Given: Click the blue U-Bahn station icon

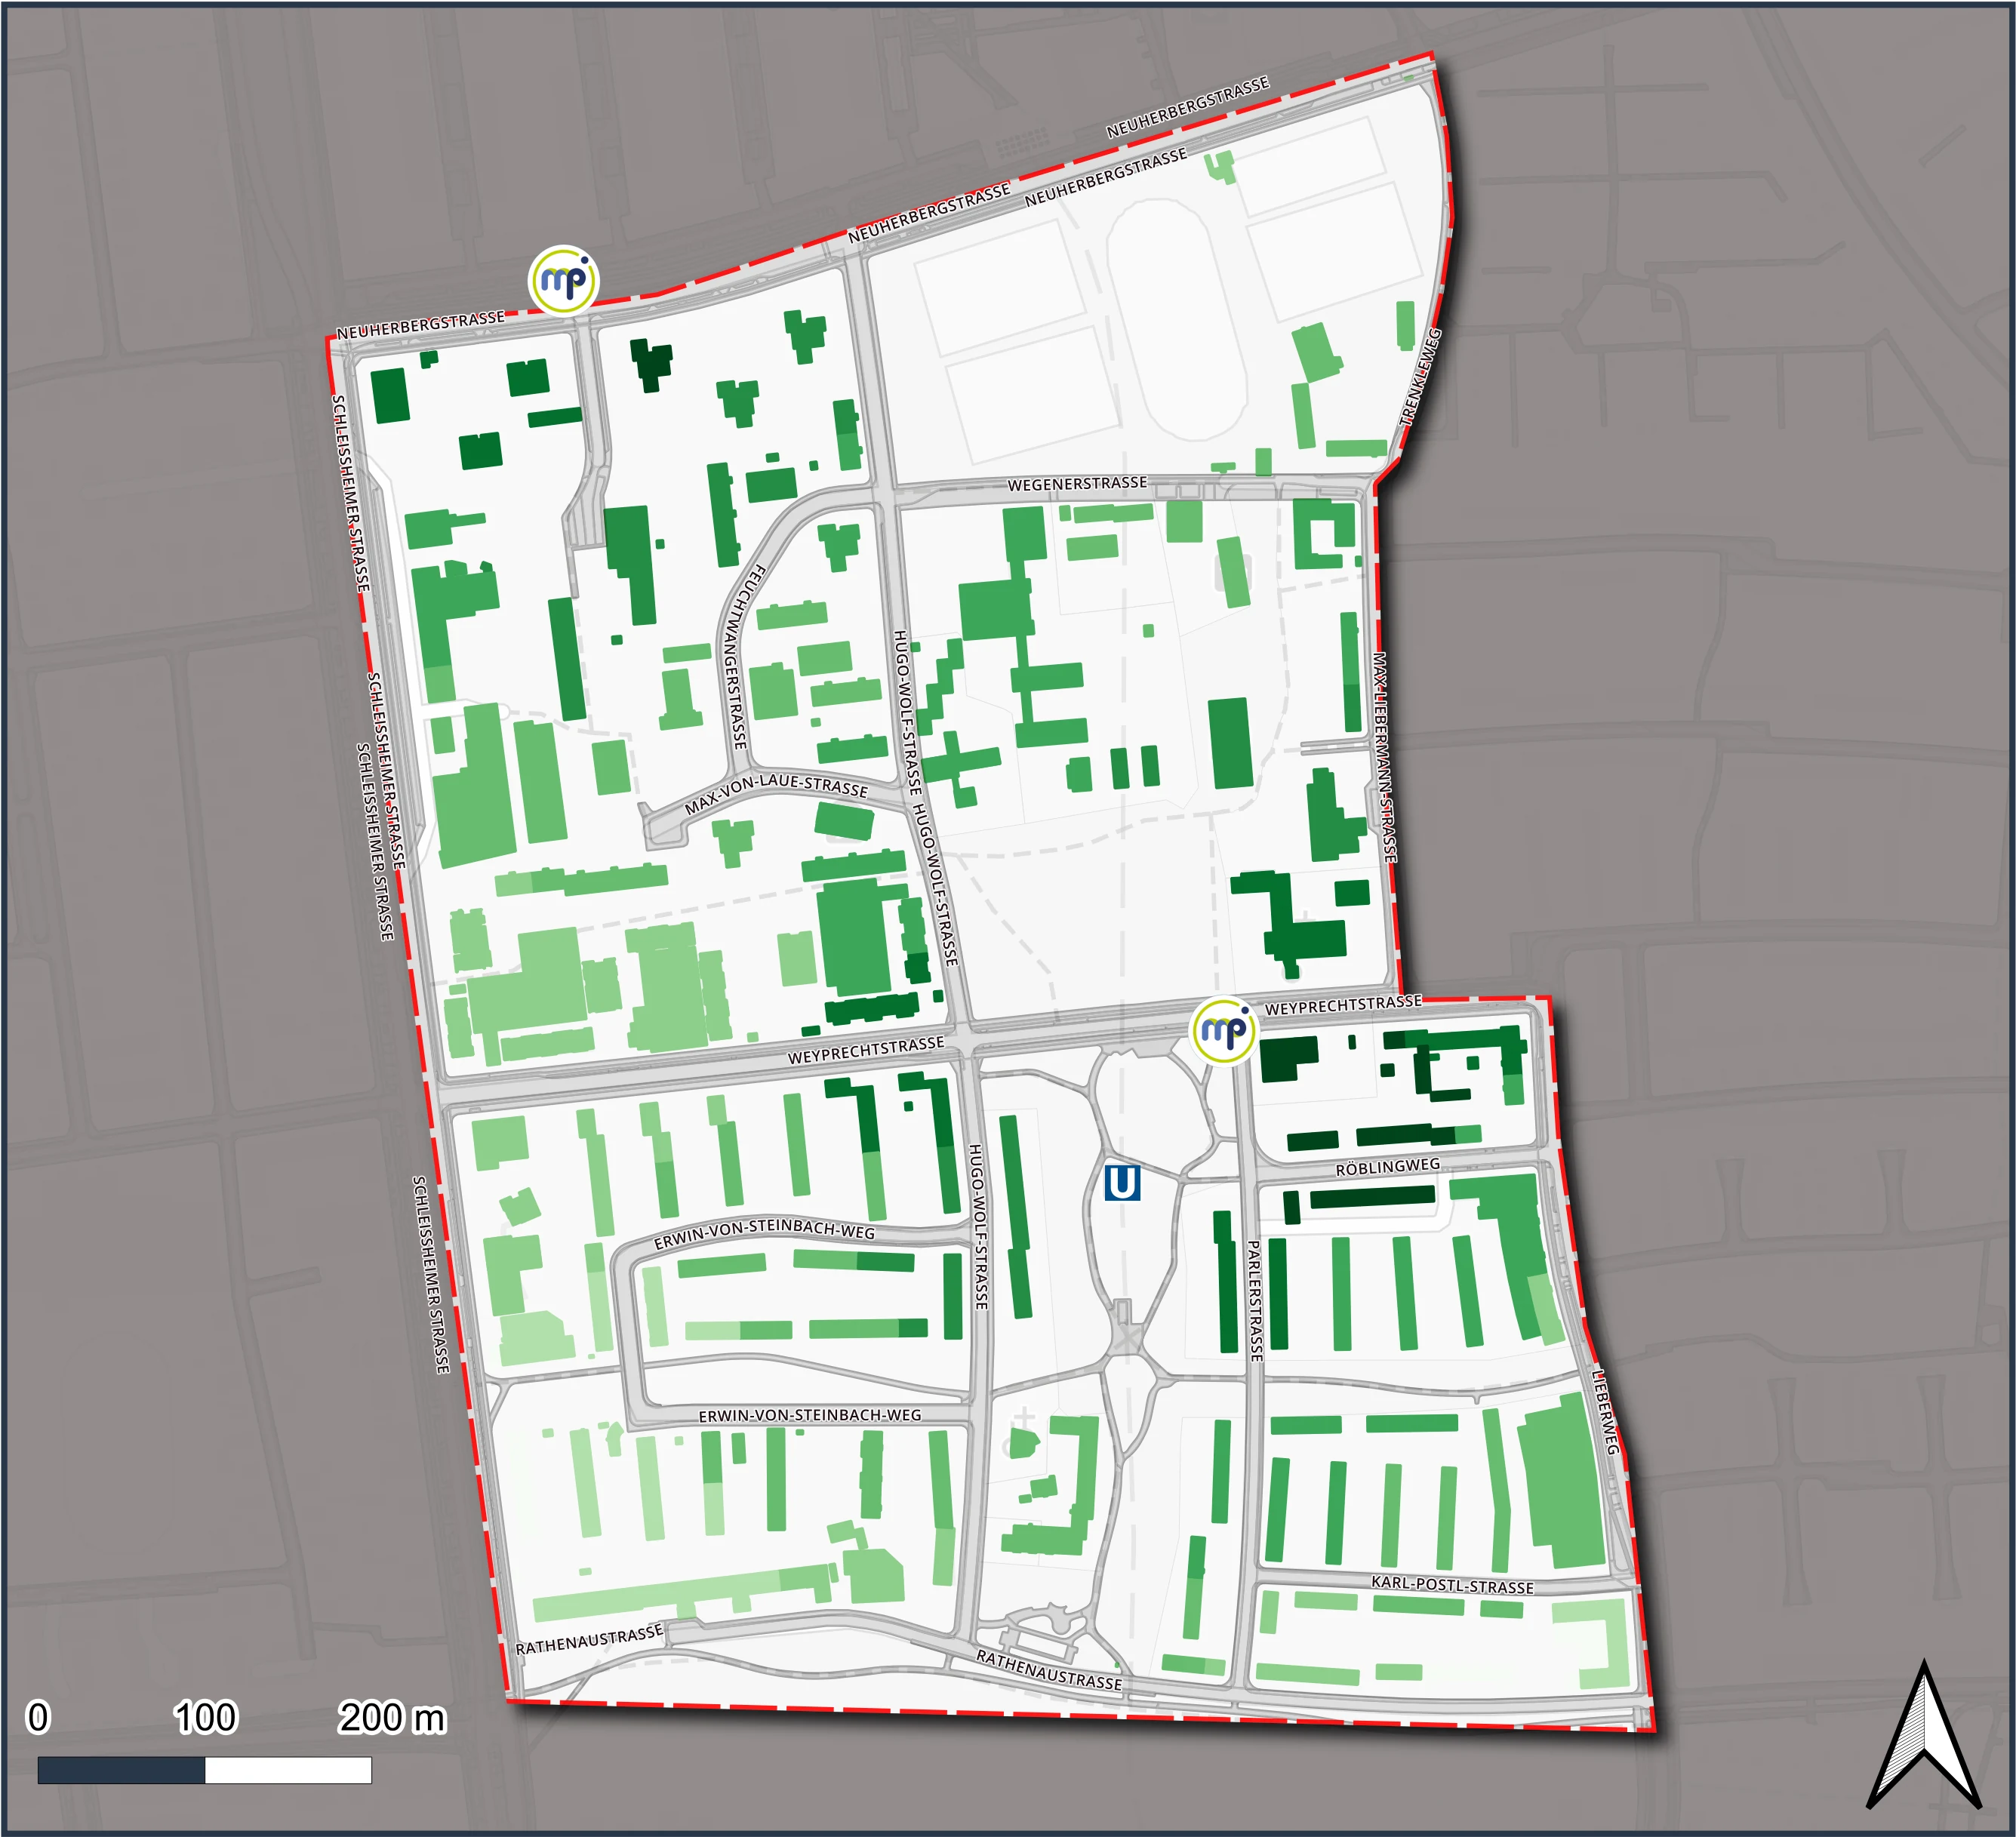Looking at the screenshot, I should pos(1122,1182).
